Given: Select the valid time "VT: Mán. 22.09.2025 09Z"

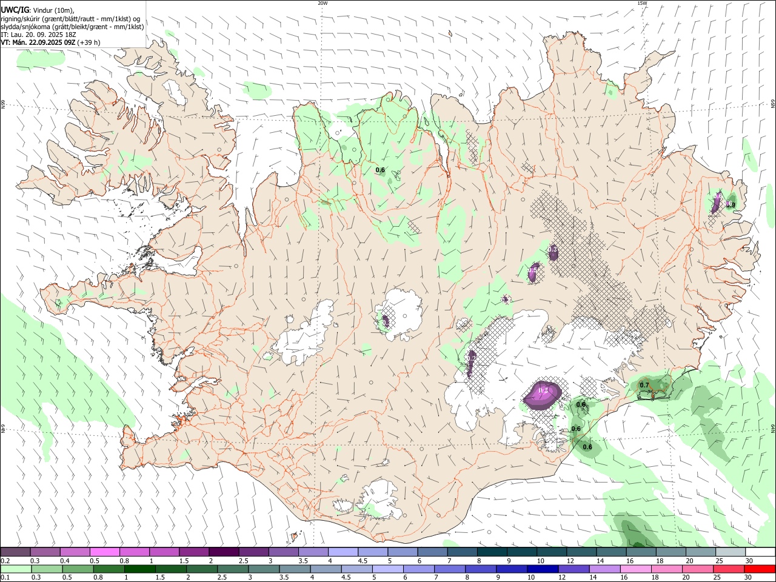Looking at the screenshot, I should [x=38, y=42].
